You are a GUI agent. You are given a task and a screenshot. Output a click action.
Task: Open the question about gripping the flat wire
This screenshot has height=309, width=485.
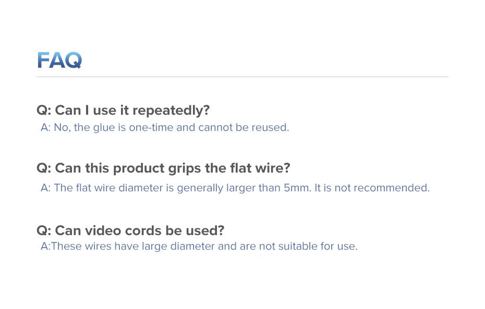click(163, 168)
